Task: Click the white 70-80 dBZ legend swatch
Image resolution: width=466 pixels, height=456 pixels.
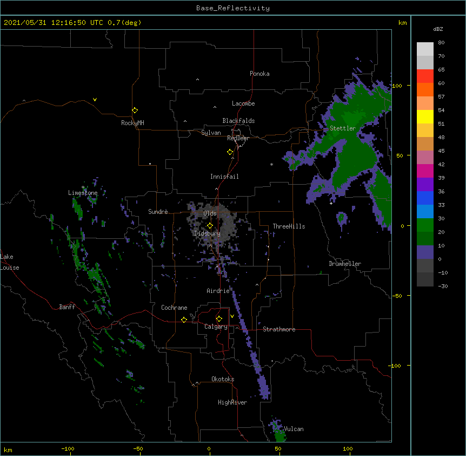Action: pyautogui.click(x=425, y=49)
